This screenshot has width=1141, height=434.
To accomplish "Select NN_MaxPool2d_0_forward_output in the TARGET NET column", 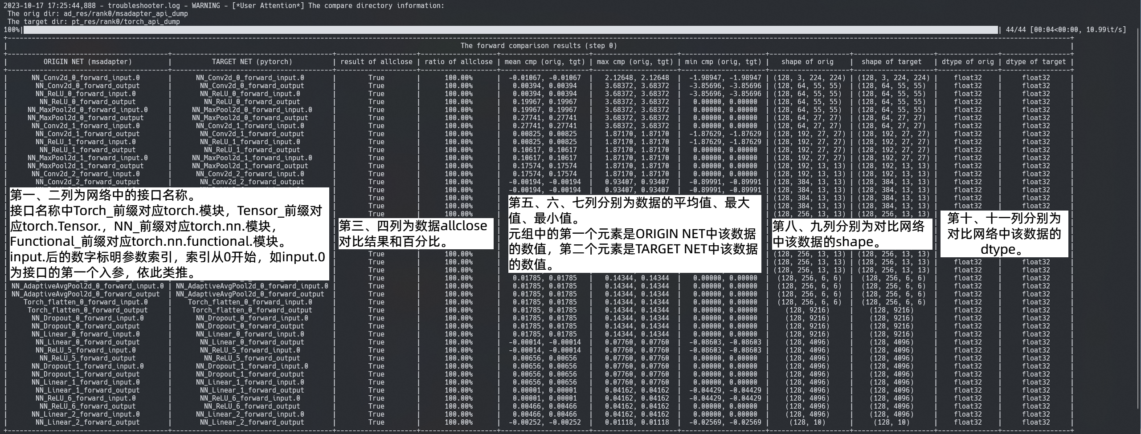I will point(250,118).
